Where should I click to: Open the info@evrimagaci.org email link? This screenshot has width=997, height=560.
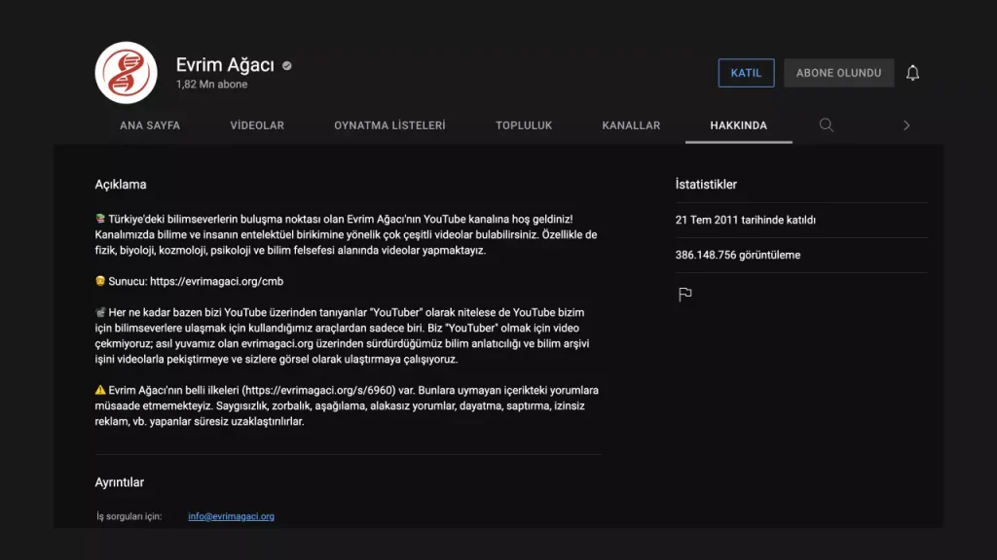coord(232,516)
